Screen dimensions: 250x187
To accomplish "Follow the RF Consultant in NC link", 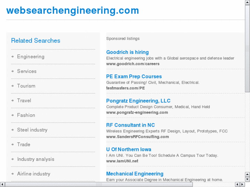I will coord(130,125).
